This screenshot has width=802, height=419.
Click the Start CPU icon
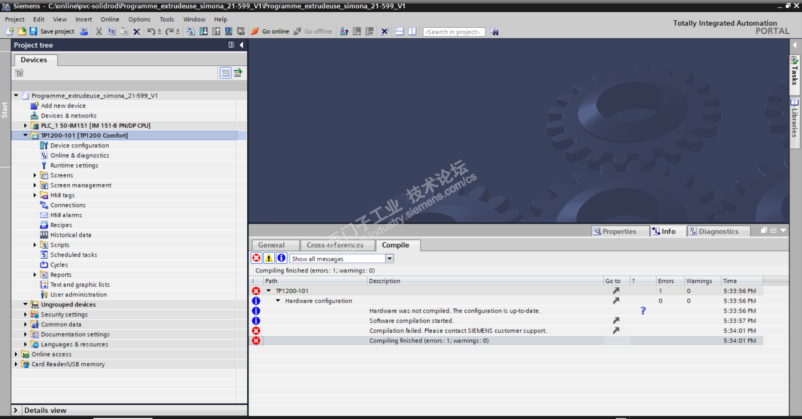357,31
